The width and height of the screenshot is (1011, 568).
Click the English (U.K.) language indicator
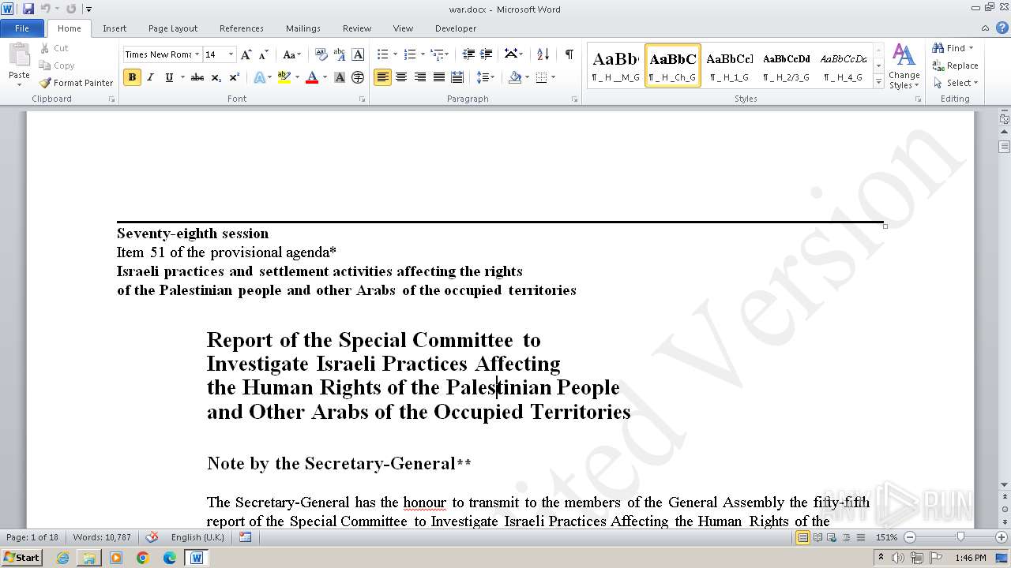pyautogui.click(x=197, y=537)
